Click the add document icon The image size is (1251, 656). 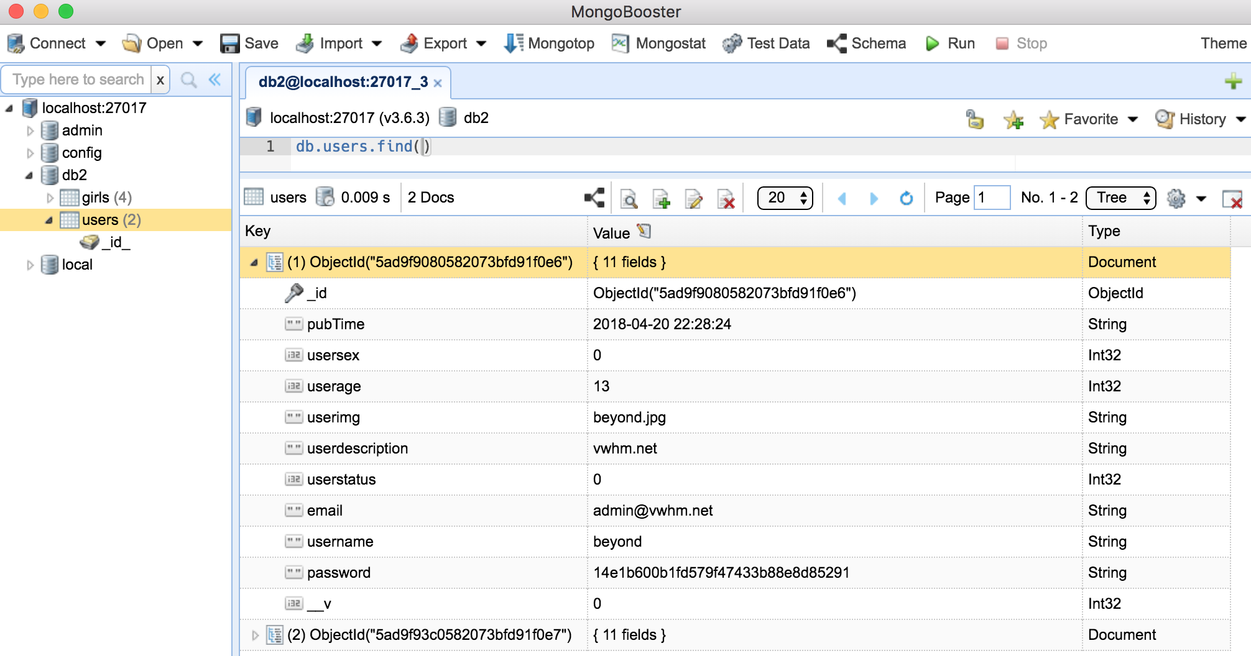[662, 199]
